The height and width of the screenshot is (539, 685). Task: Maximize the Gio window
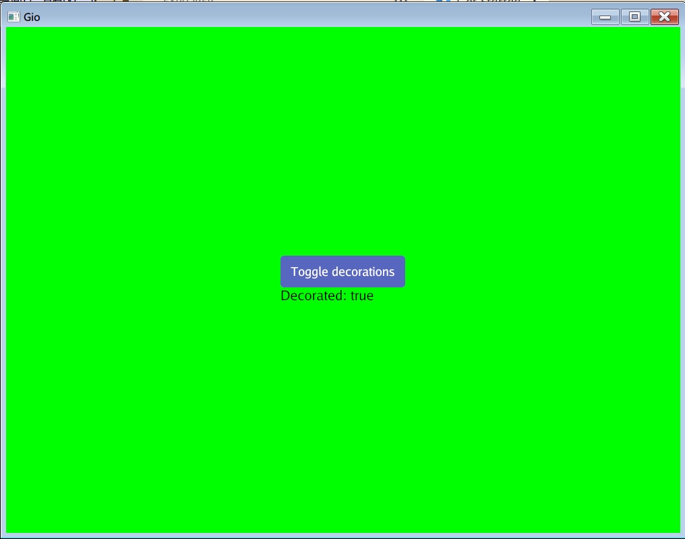(634, 17)
